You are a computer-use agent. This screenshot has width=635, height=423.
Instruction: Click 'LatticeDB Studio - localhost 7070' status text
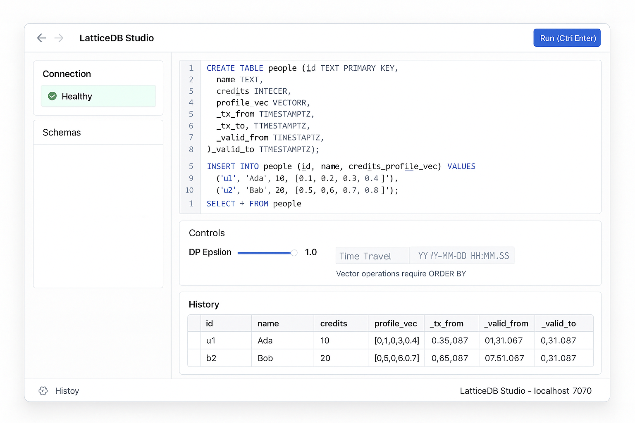point(526,391)
